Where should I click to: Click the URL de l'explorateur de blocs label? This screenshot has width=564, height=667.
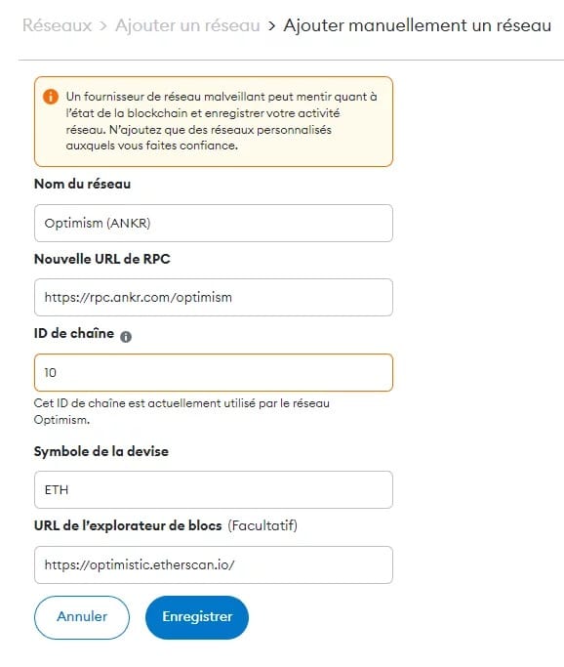[x=128, y=525]
